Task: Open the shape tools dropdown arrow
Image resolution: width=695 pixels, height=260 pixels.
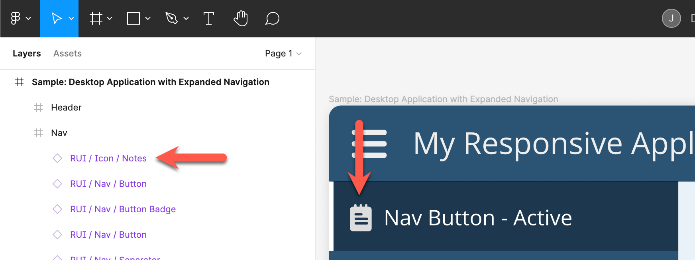Action: pyautogui.click(x=148, y=18)
